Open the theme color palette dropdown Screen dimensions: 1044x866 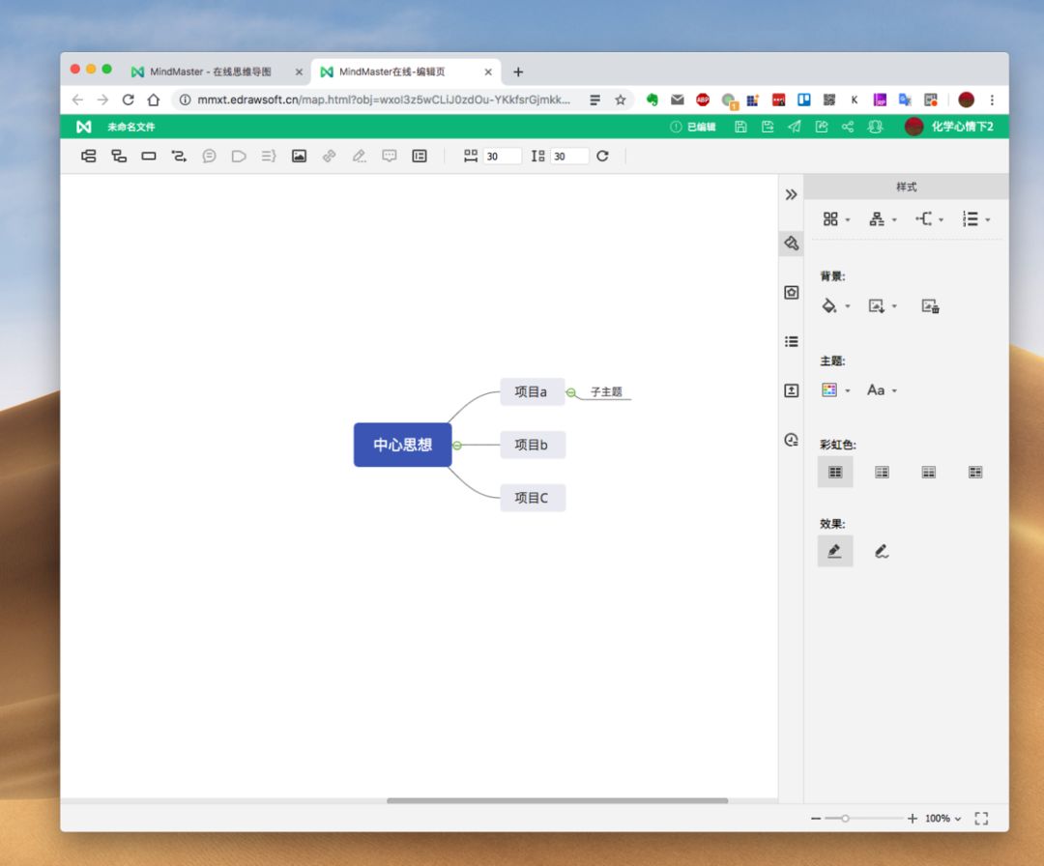coord(836,390)
